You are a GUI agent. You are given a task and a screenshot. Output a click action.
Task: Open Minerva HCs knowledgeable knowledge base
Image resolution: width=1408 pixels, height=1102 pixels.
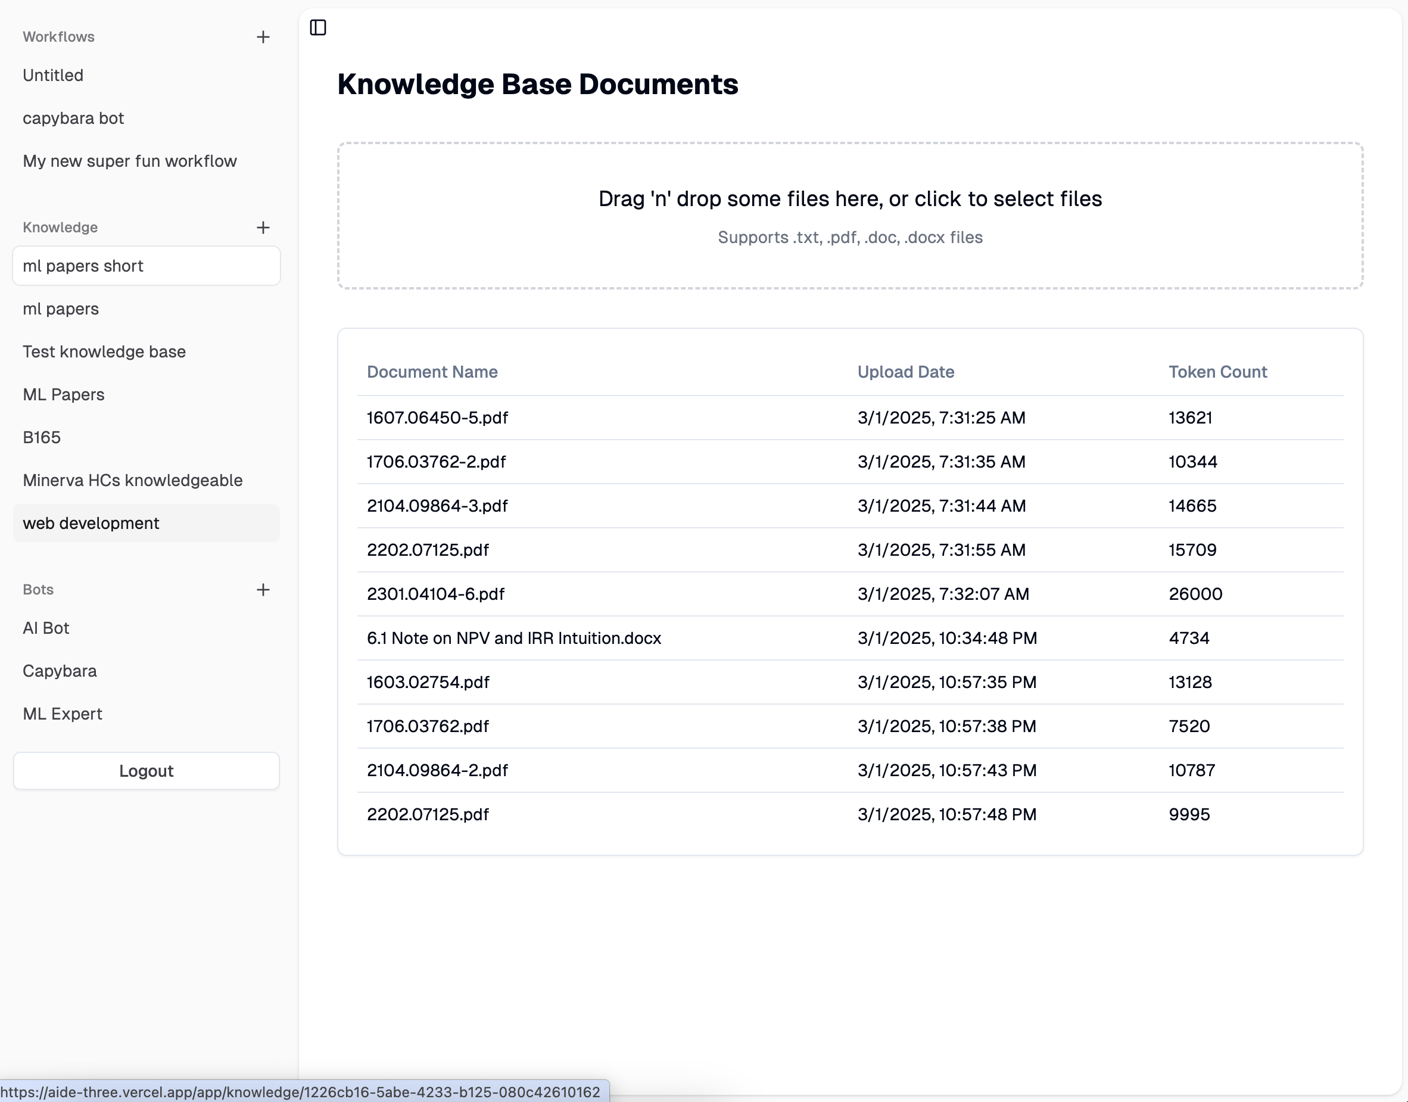(x=133, y=481)
